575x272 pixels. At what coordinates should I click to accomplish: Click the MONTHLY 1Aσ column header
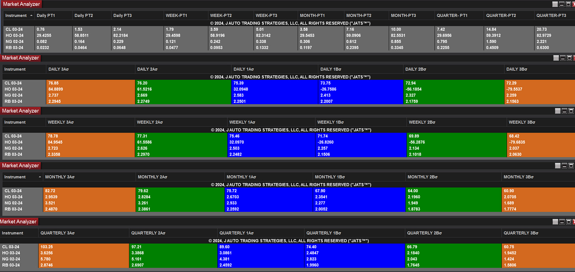(269, 177)
